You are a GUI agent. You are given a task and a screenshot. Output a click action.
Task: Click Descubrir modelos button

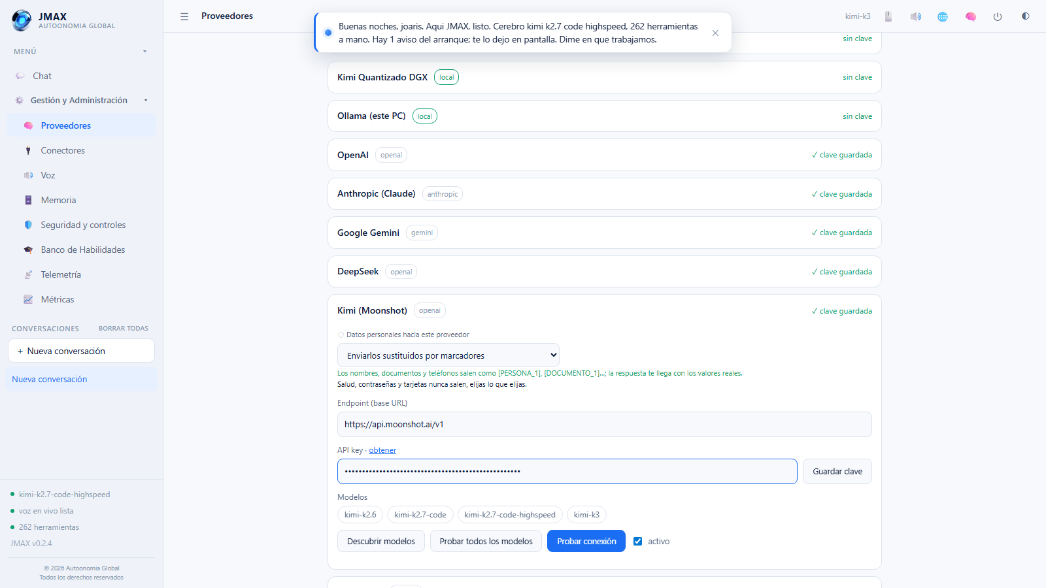click(x=381, y=541)
